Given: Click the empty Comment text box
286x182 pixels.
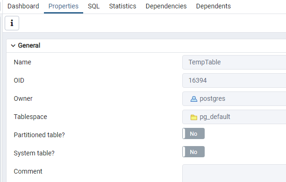Looking at the screenshot, I should click(234, 173).
